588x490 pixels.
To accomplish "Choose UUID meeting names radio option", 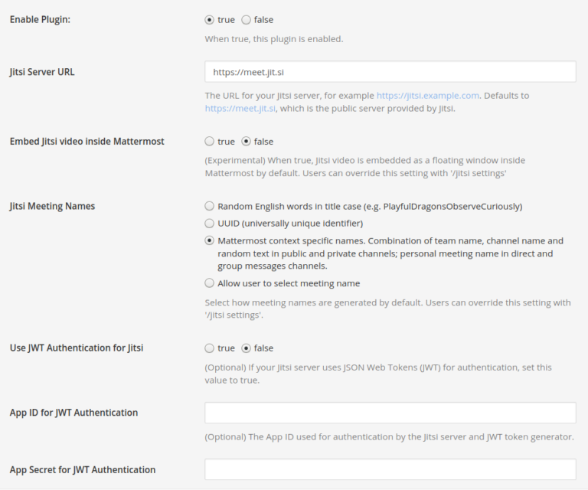I will point(210,224).
